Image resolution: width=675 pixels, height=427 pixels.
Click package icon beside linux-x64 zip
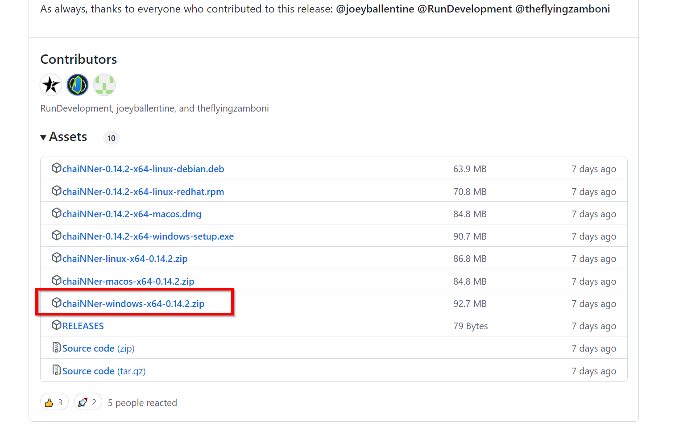click(57, 258)
